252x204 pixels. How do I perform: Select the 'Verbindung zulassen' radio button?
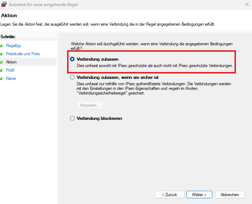72,59
